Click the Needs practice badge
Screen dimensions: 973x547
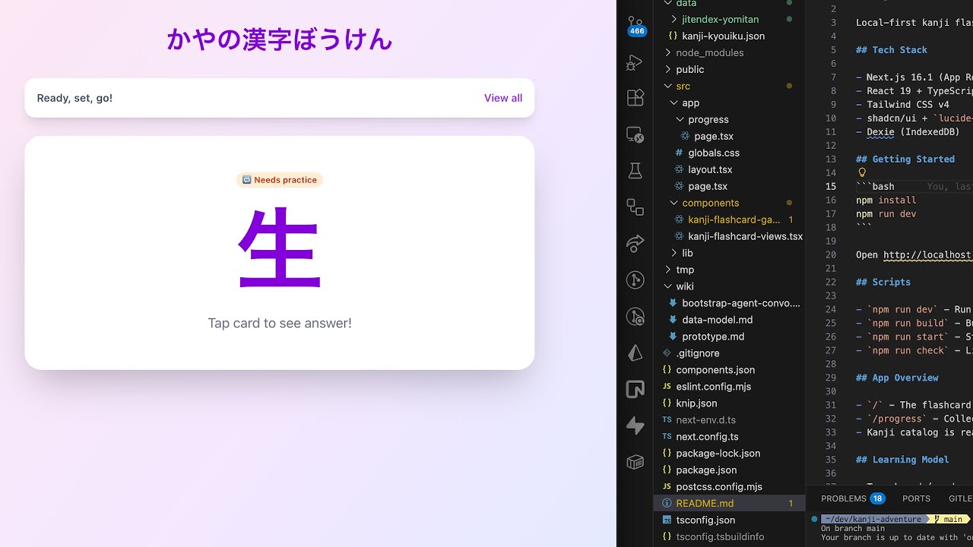(279, 180)
